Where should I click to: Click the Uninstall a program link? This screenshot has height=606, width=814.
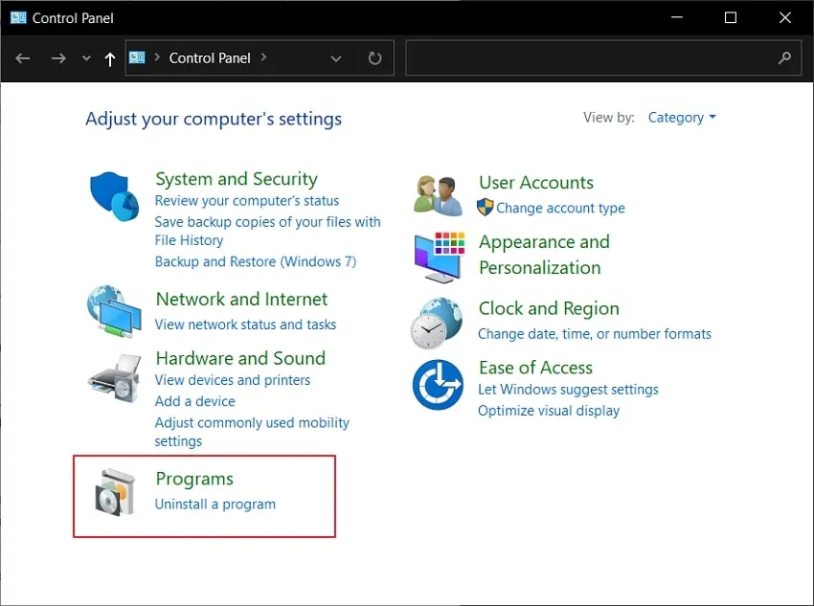point(215,505)
